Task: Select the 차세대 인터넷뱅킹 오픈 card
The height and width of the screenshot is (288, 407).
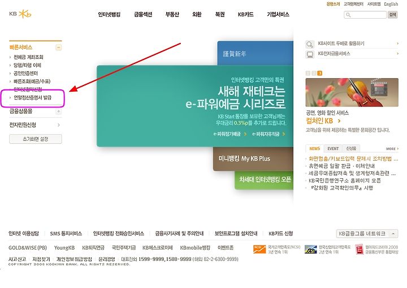Action: (x=264, y=179)
